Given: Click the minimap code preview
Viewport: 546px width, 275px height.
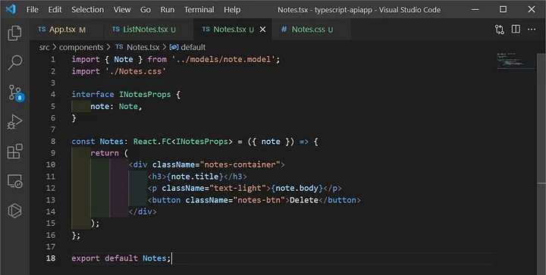Looking at the screenshot, I should [516, 61].
